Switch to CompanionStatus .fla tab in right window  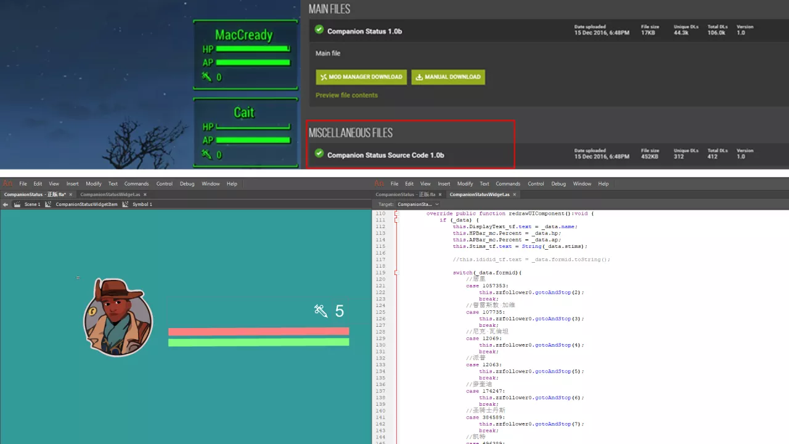[x=407, y=194]
